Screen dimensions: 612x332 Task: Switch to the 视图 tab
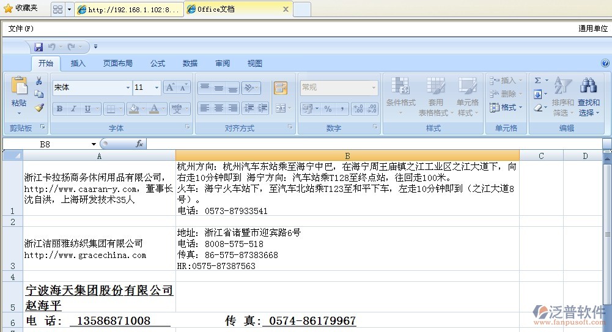pos(255,63)
